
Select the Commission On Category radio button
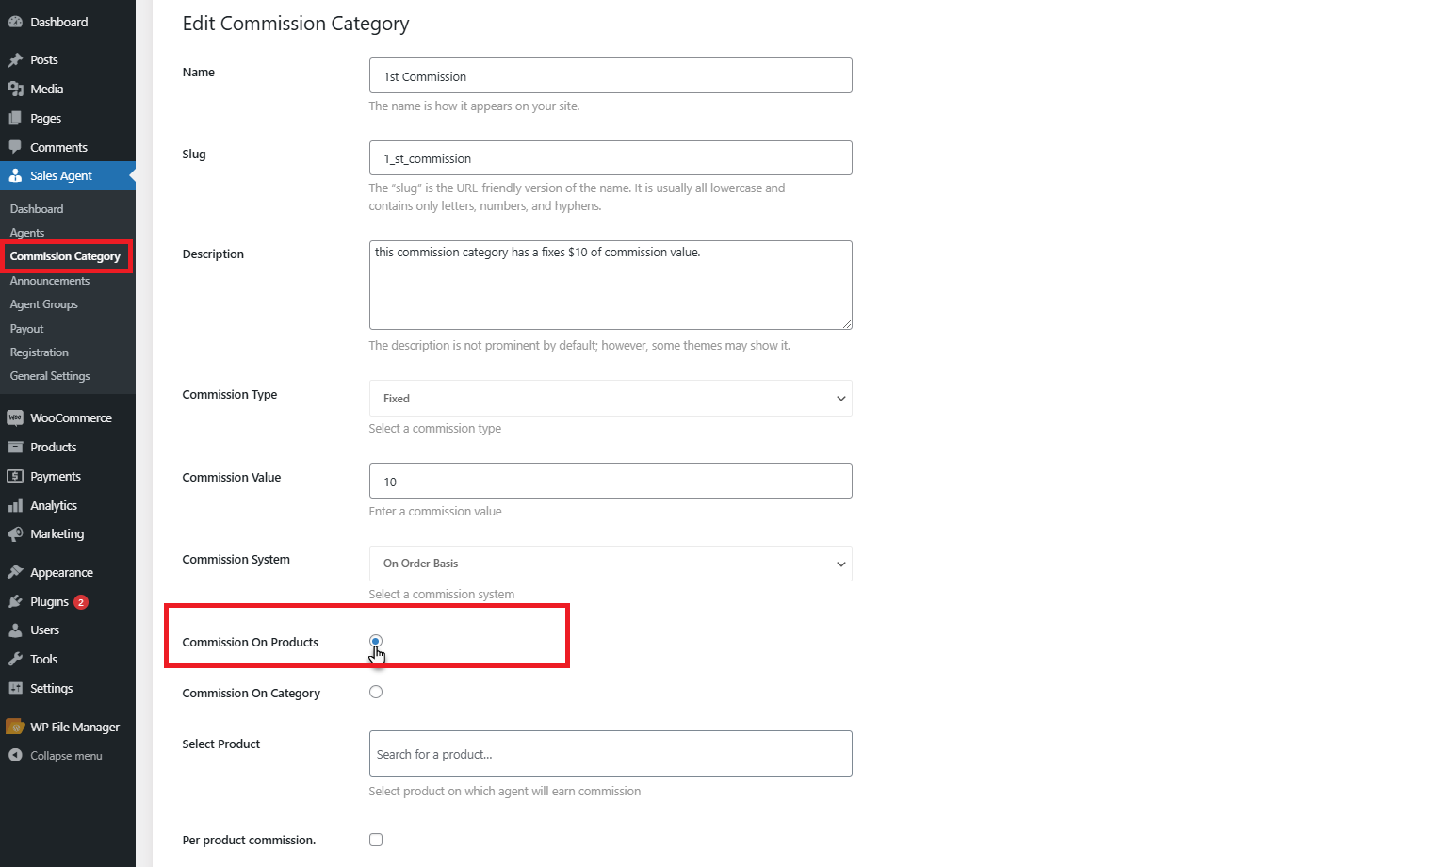coord(376,692)
